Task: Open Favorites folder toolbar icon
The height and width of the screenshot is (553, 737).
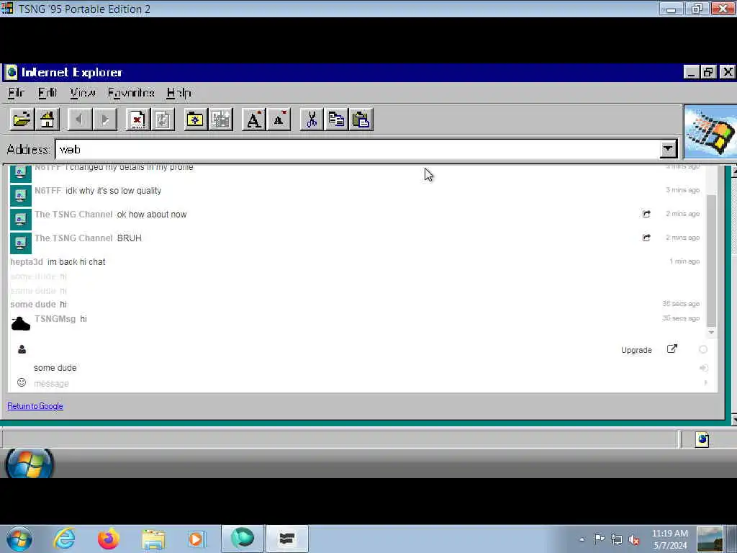Action: [196, 120]
